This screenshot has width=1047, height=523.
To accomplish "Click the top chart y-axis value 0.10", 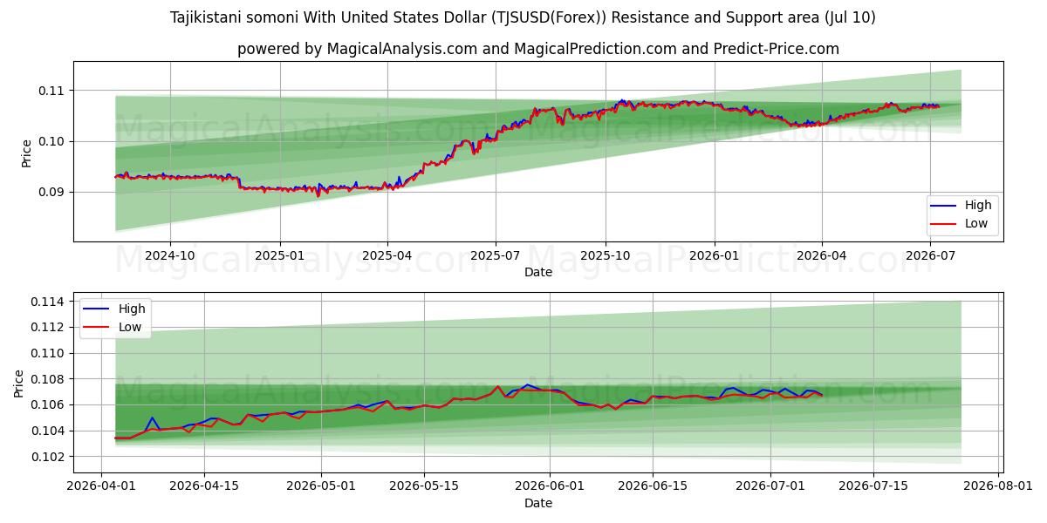I will coord(51,141).
